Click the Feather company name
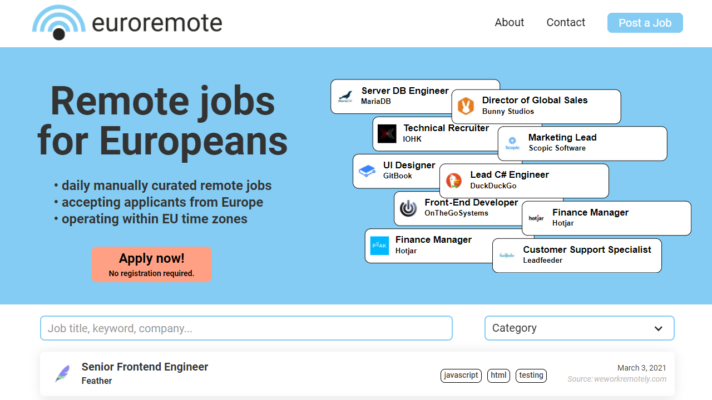The width and height of the screenshot is (712, 400). (97, 381)
